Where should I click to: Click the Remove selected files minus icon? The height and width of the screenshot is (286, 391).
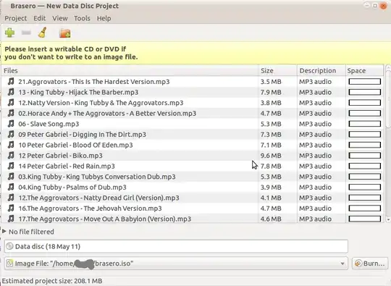coord(26,33)
